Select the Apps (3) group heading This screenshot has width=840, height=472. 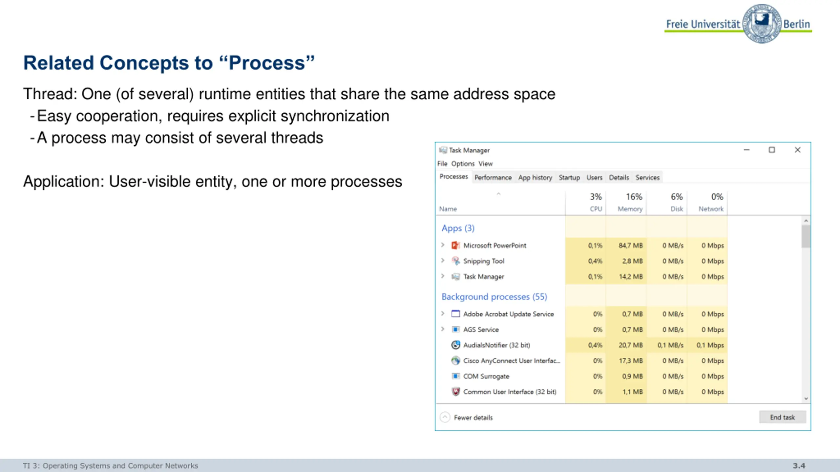[x=458, y=228]
